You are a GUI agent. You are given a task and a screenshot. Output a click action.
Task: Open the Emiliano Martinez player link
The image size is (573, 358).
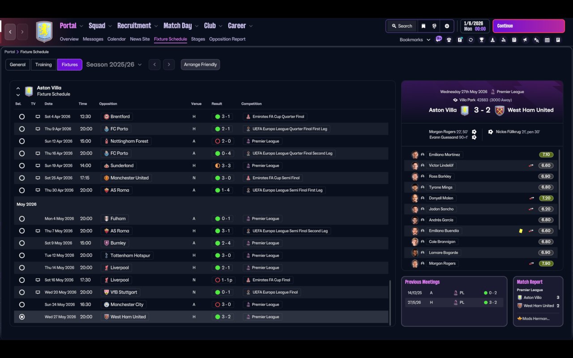445,155
